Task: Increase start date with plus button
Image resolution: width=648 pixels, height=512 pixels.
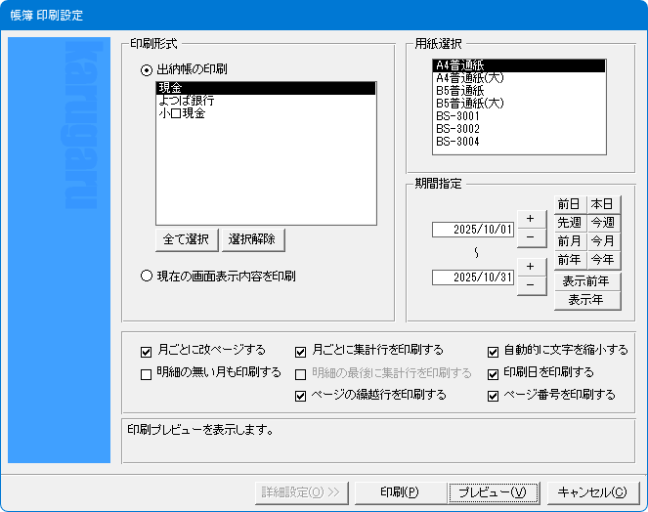Action: click(x=530, y=218)
